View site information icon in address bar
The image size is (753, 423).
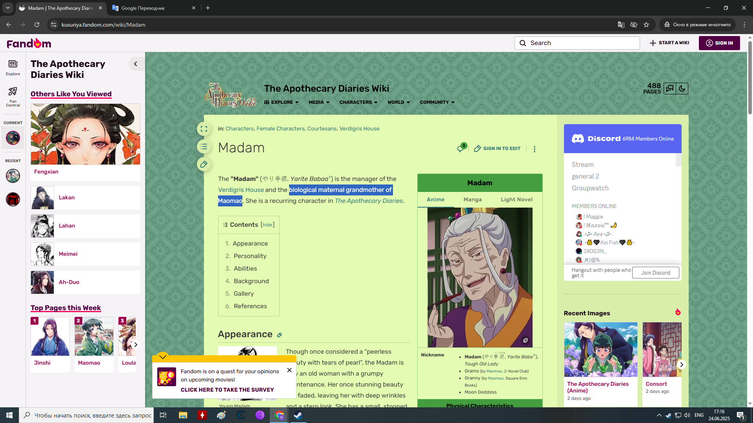pos(54,25)
